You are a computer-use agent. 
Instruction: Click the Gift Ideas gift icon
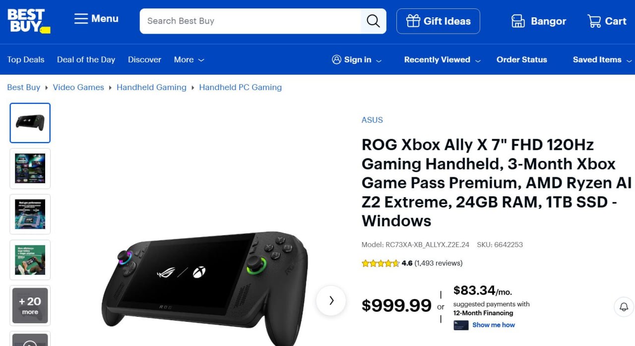[x=413, y=21]
